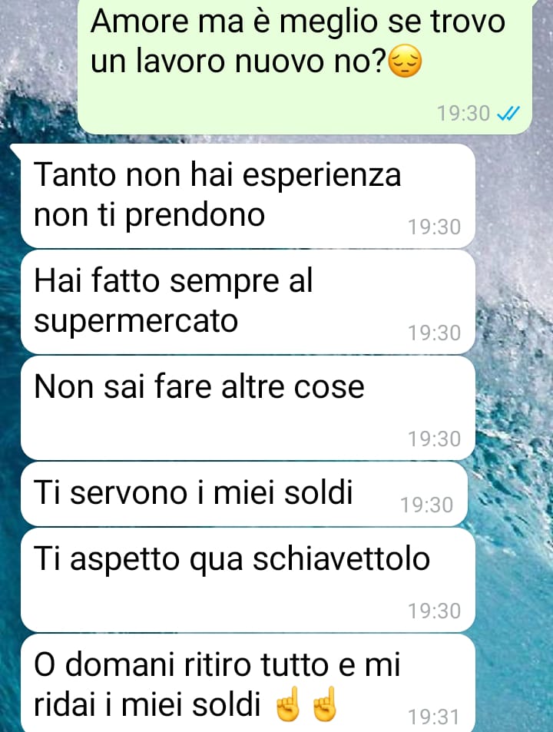This screenshot has width=553, height=732.
Task: Tap the second pointing-up finger emoji
Action: point(325,704)
